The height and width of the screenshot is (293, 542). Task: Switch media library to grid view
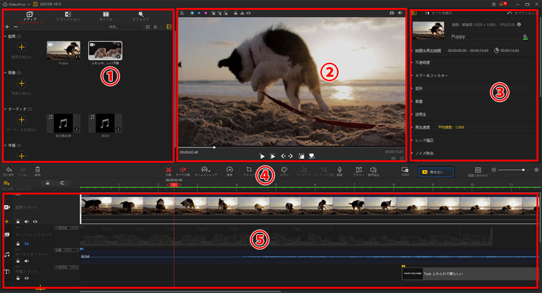[148, 27]
